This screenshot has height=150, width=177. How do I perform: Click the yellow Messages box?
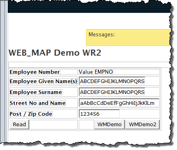pyautogui.click(x=129, y=37)
